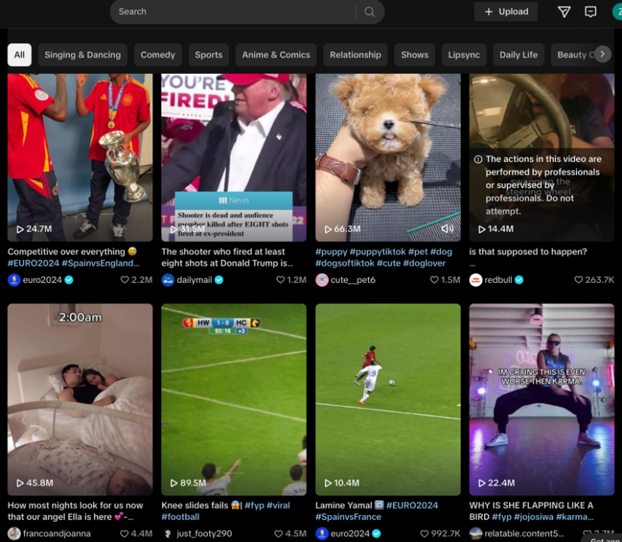Open the redbull profile avatar
The width and height of the screenshot is (622, 542).
[476, 280]
